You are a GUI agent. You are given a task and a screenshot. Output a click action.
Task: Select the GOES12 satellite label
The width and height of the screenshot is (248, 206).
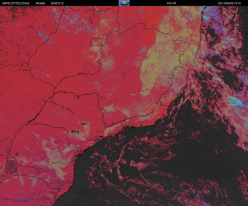click(57, 3)
